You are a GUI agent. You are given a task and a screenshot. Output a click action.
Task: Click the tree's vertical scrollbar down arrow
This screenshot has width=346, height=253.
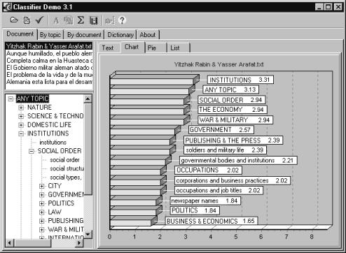coord(88,234)
